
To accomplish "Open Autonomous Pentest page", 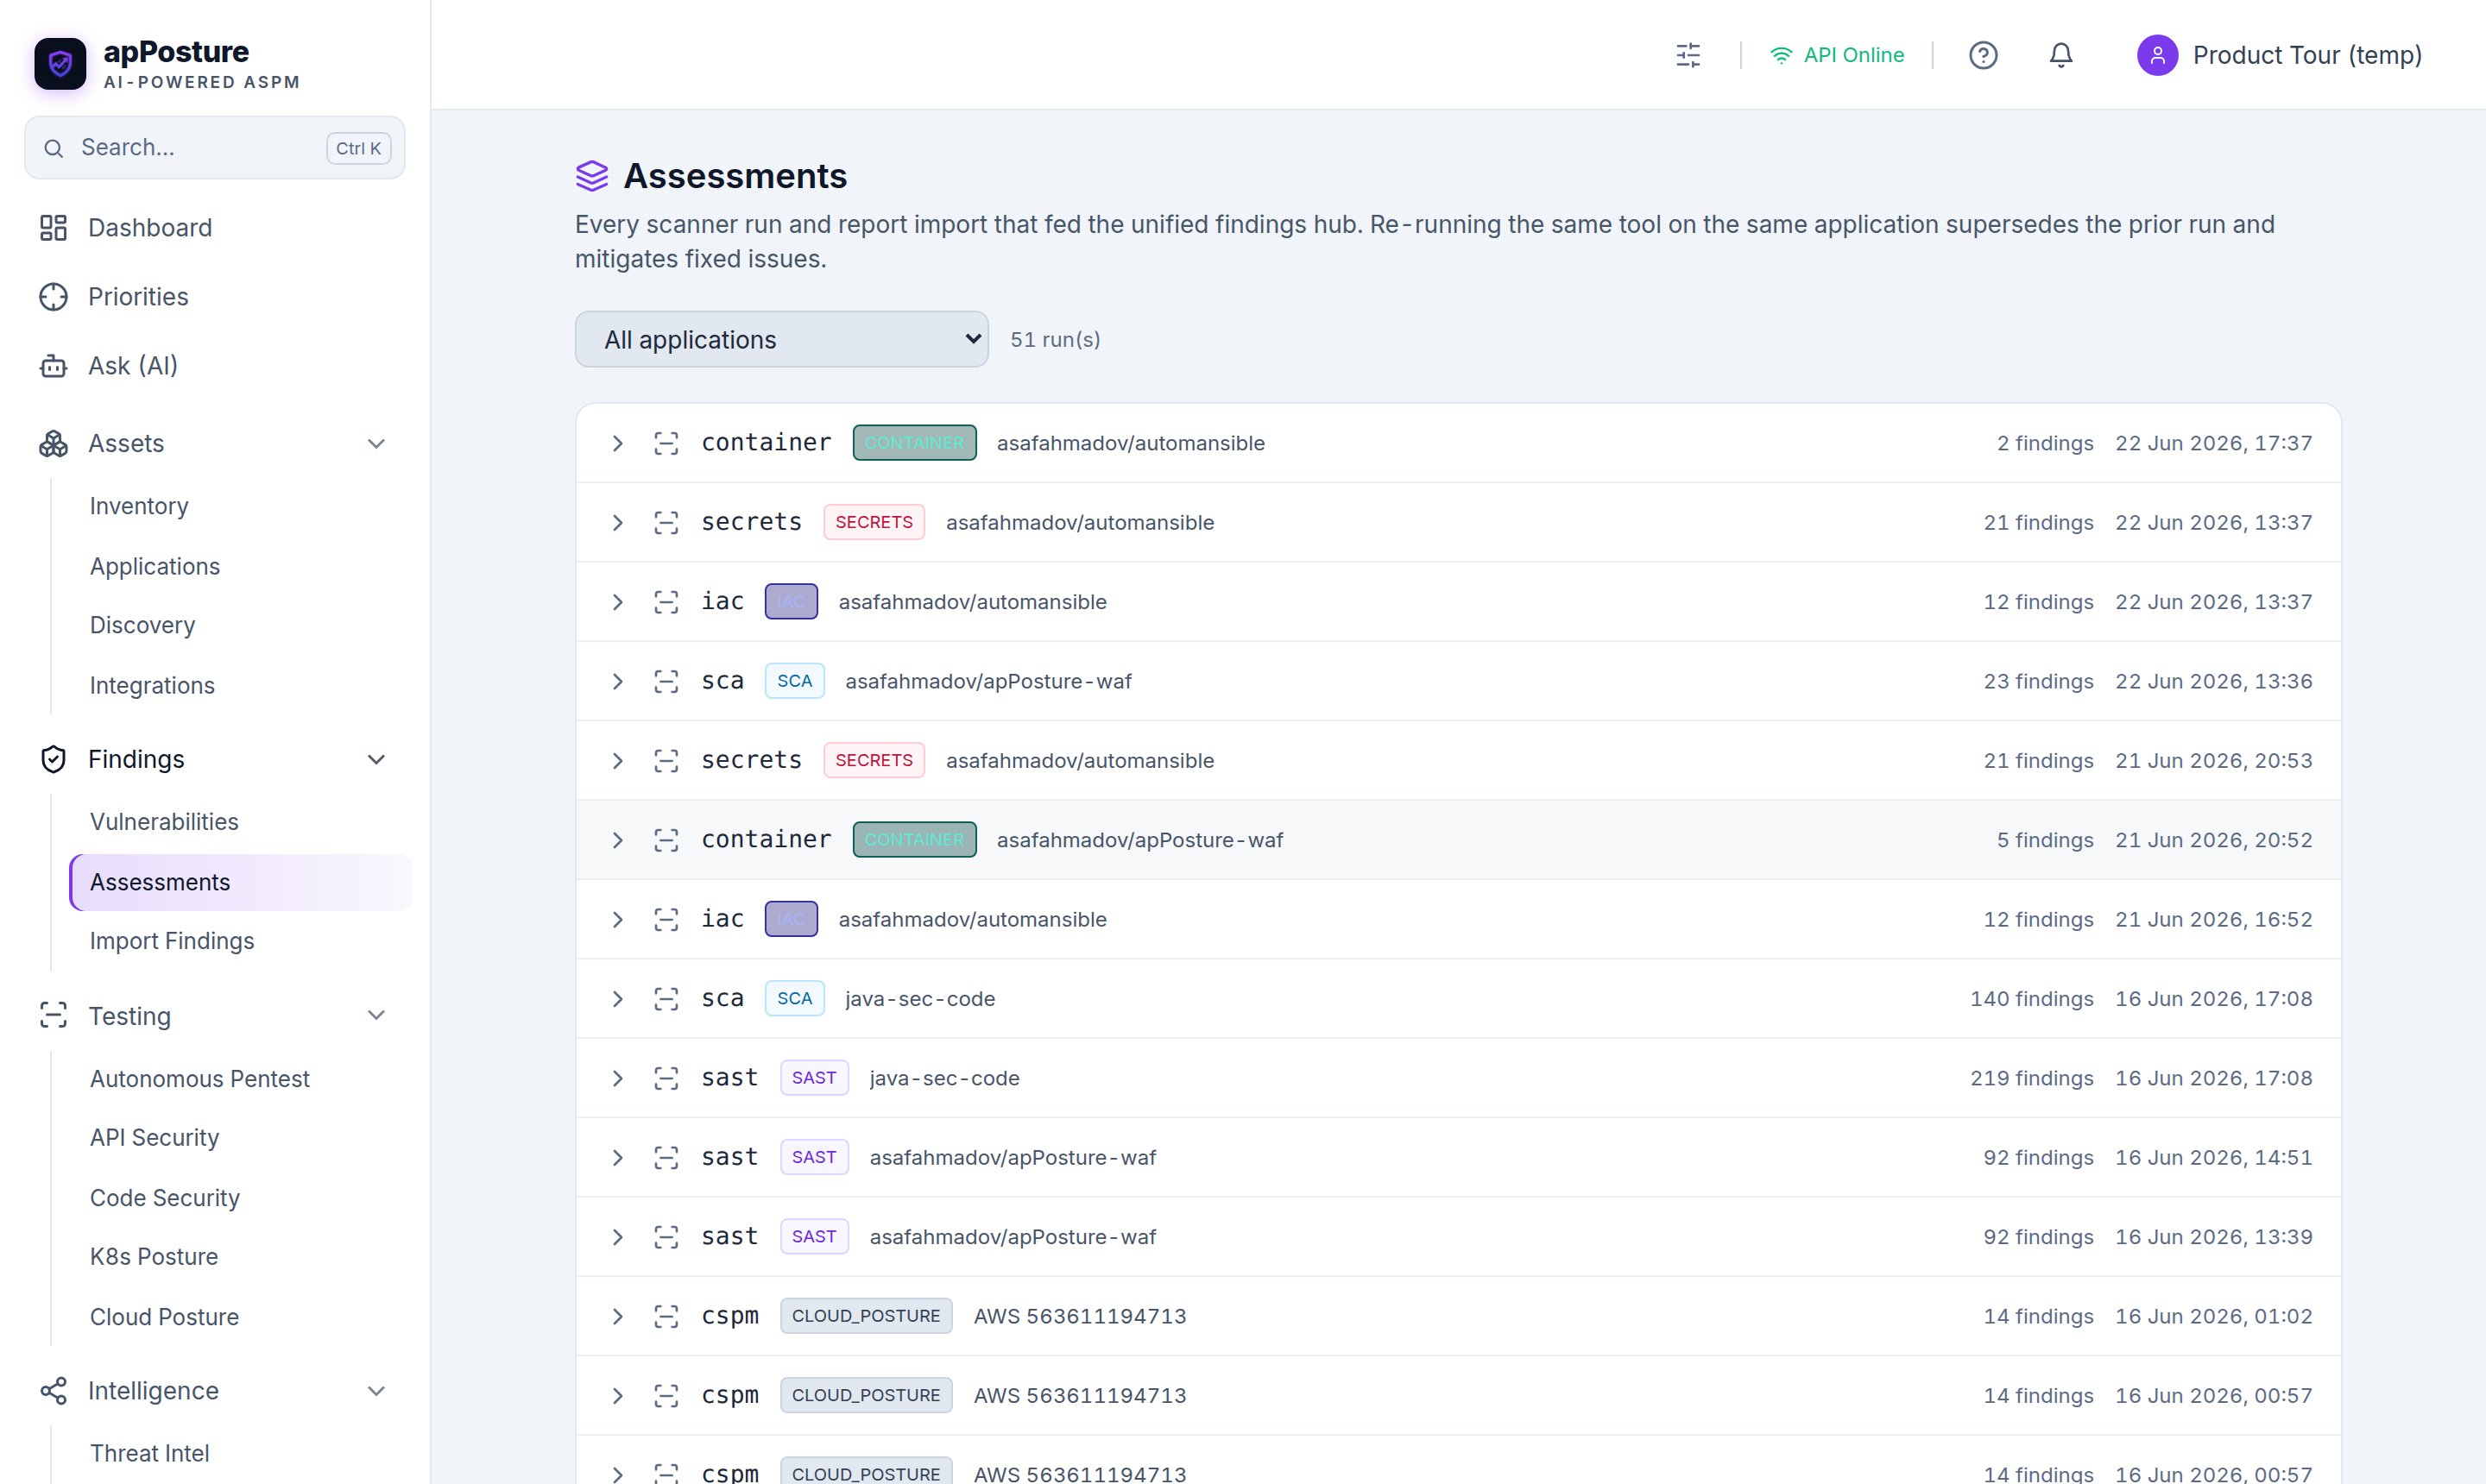I will click(200, 1079).
